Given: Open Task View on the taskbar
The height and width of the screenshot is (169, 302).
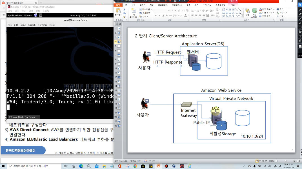Looking at the screenshot, I should pos(65,166).
